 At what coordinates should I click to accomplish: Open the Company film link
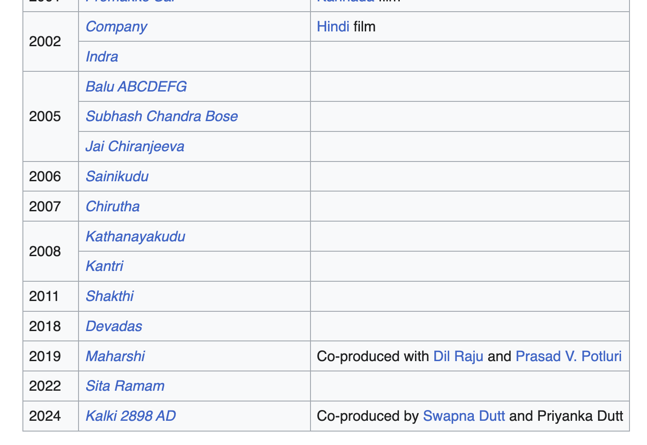coord(116,27)
